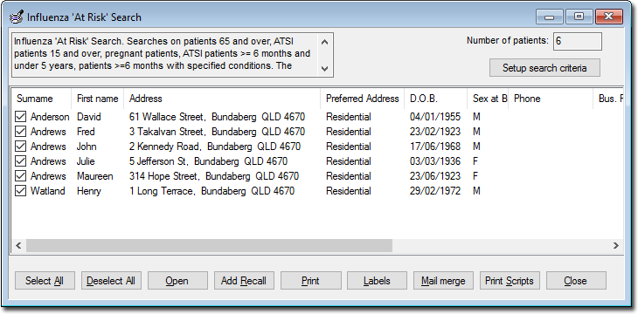This screenshot has height=314, width=638.
Task: Uncheck the Watland Henry row checkbox
Action: tap(20, 191)
